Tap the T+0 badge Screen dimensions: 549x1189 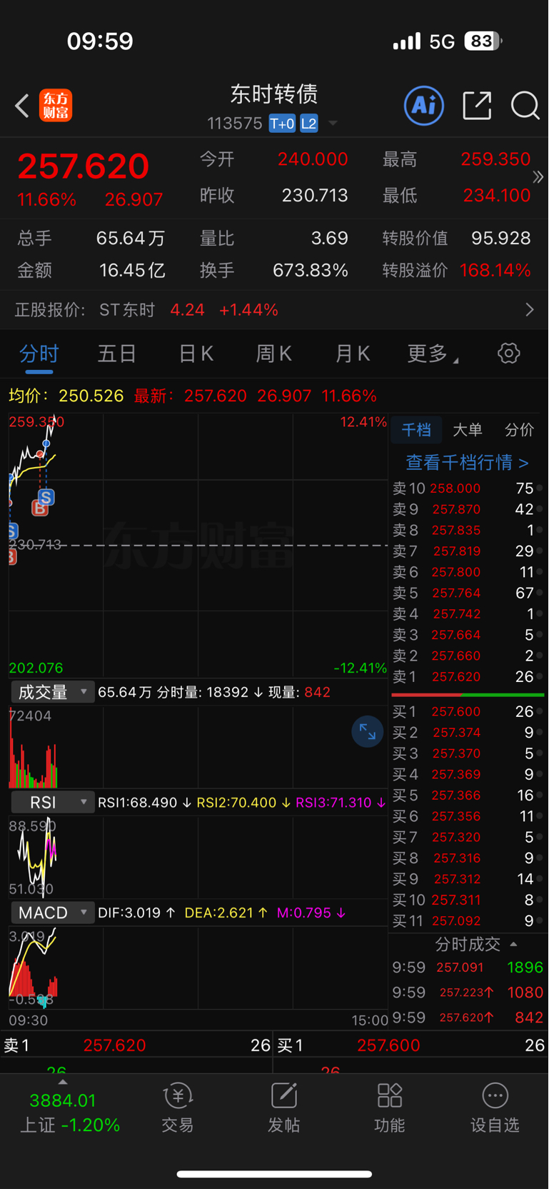coord(282,124)
